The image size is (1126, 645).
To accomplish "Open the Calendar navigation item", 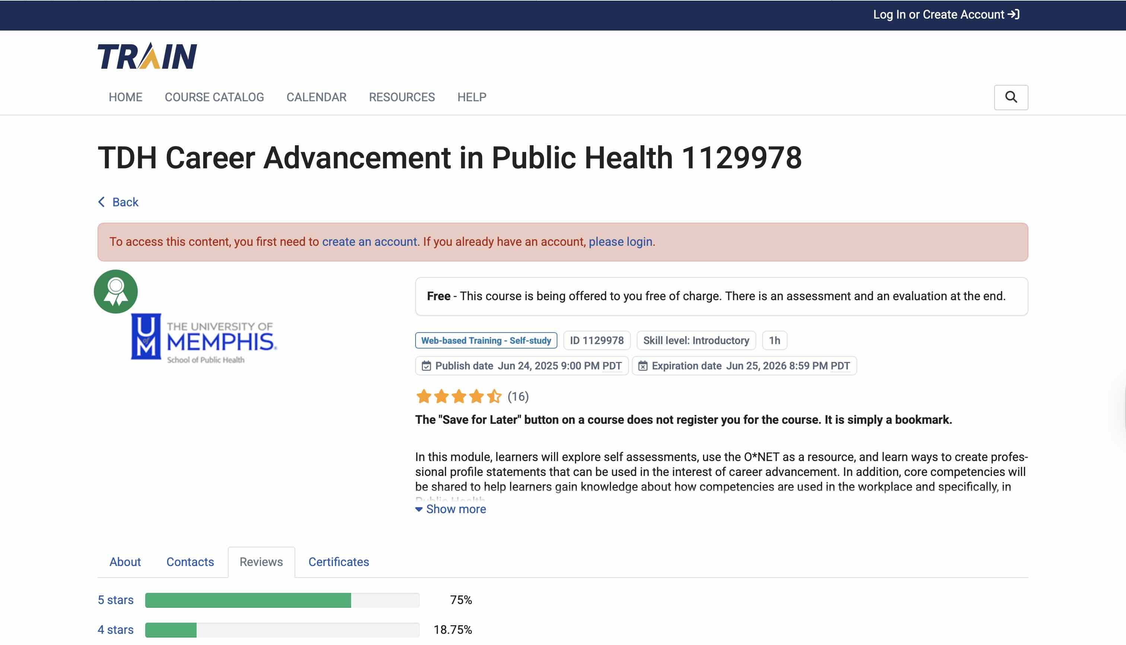I will click(x=316, y=97).
